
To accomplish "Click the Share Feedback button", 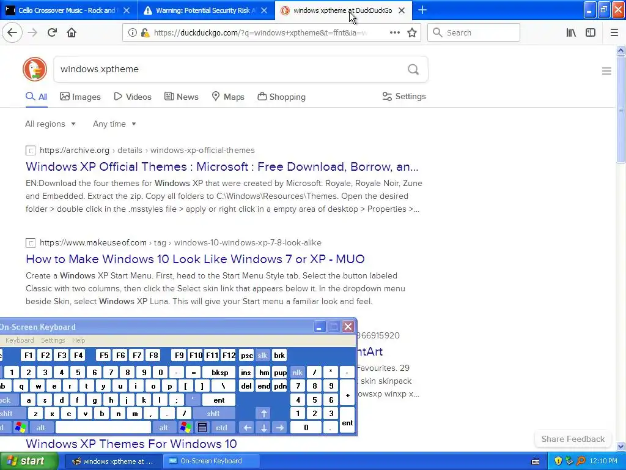I will pyautogui.click(x=573, y=439).
